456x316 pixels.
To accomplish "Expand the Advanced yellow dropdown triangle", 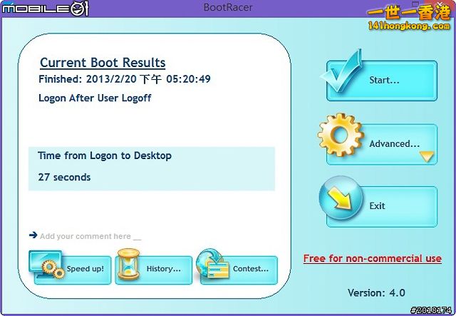I will (427, 156).
